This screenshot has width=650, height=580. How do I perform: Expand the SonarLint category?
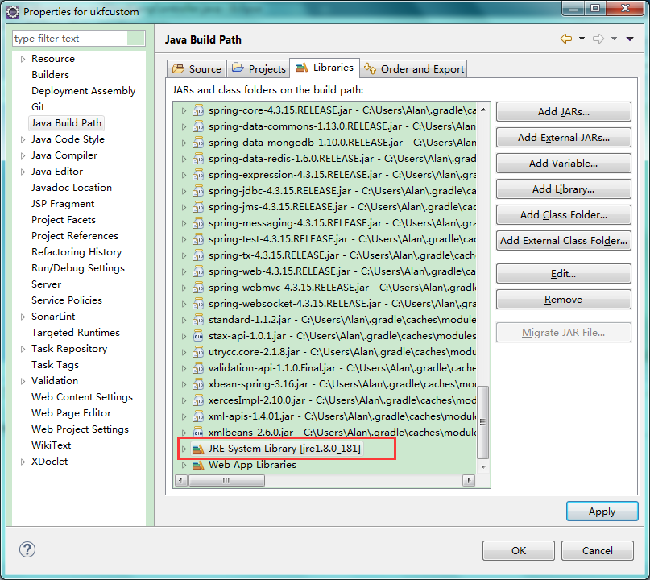point(23,317)
